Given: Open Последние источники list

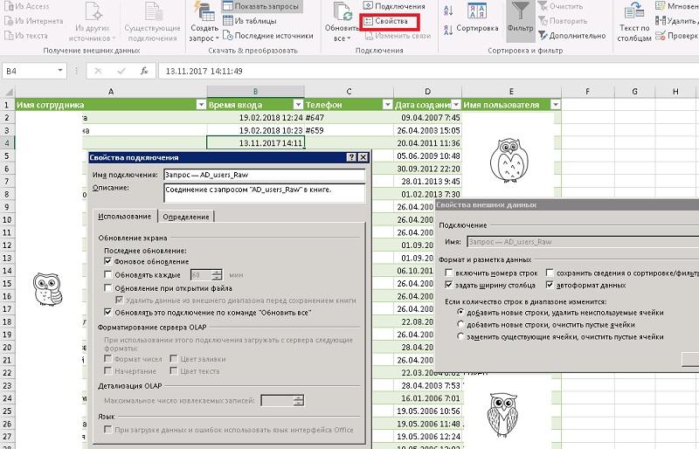Looking at the screenshot, I should click(x=267, y=36).
